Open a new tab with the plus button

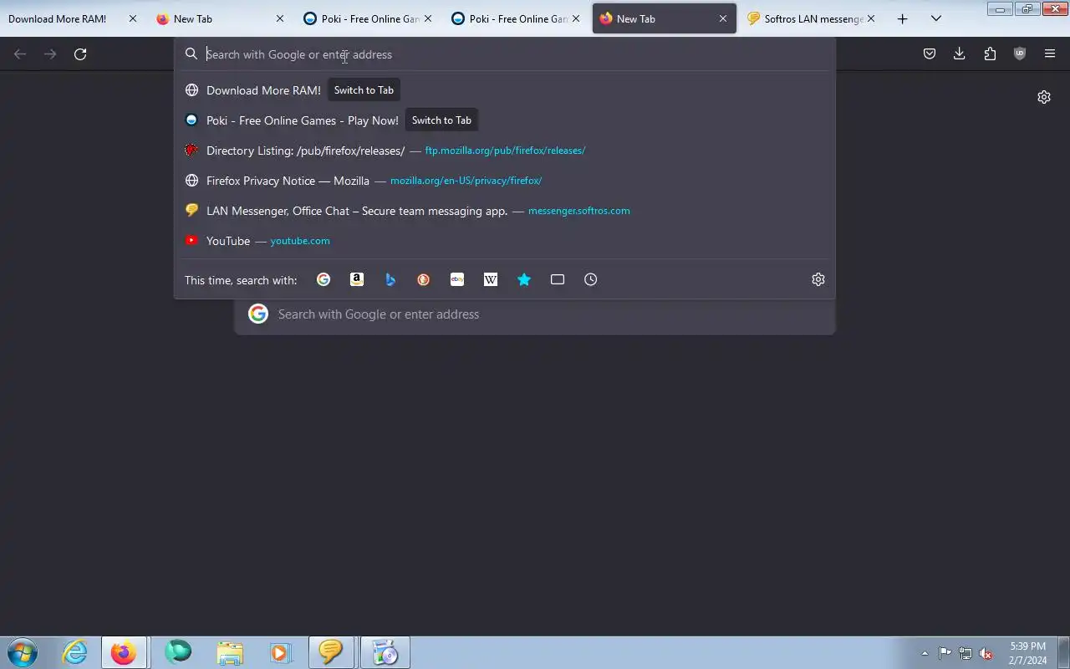click(x=902, y=18)
